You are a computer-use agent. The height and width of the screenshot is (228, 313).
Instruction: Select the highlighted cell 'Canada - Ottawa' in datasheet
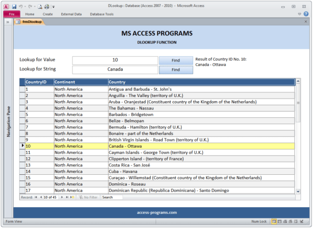tap(201, 146)
